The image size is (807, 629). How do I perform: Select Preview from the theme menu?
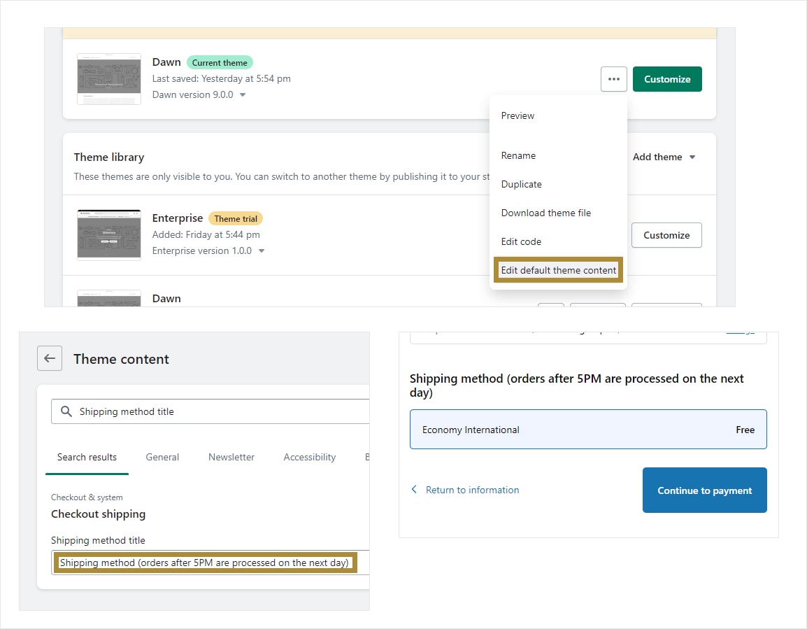tap(517, 115)
